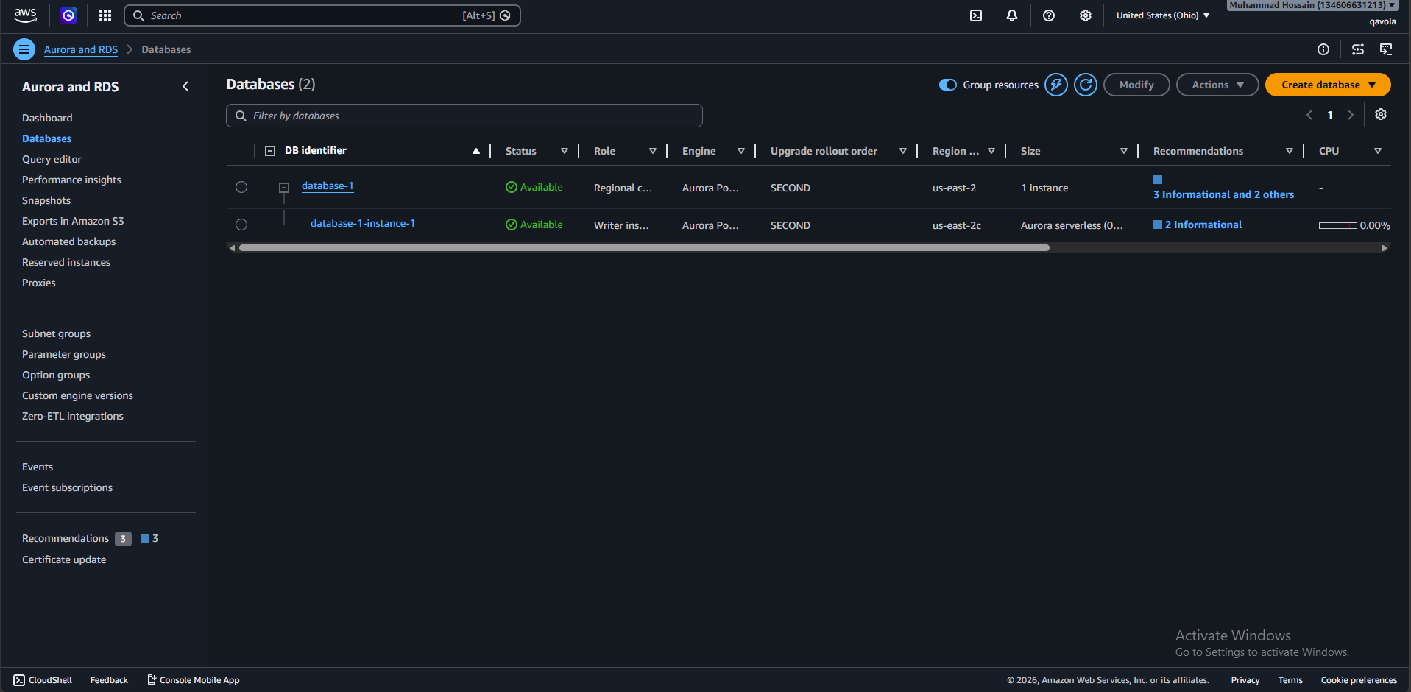Open the United States (Ohio) region selector
The height and width of the screenshot is (692, 1411).
[1163, 15]
